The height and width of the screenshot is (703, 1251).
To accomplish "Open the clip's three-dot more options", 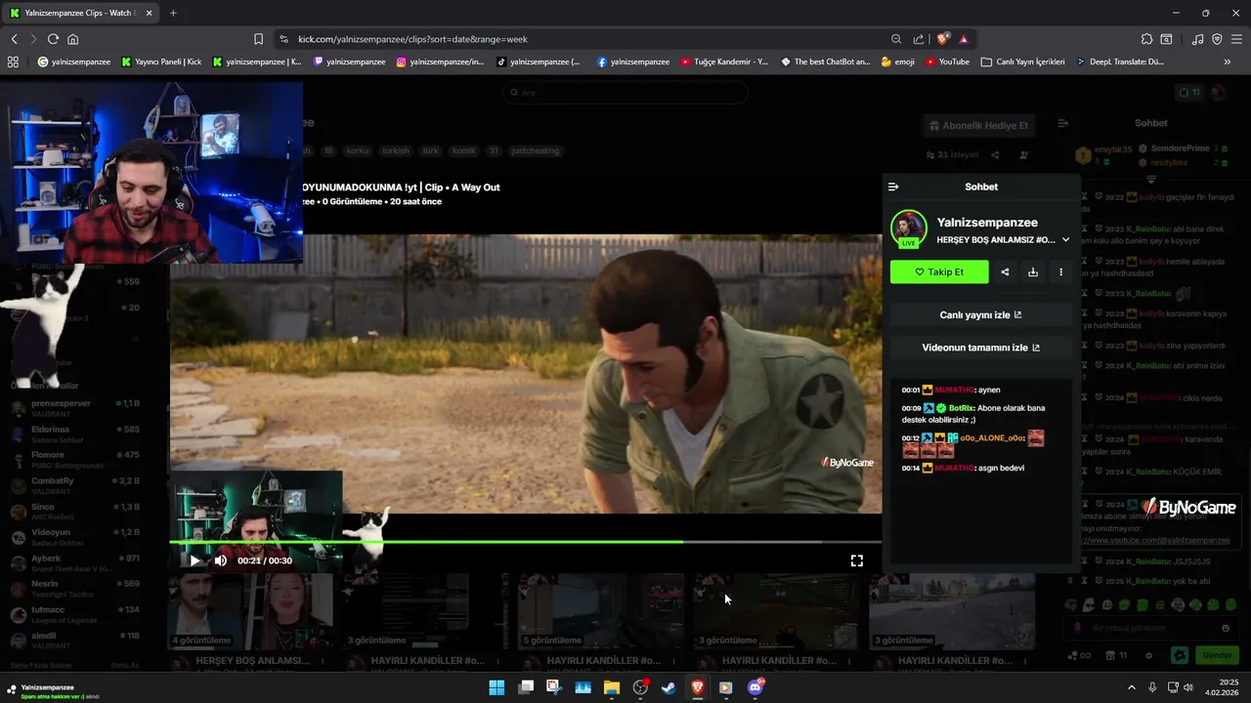I will click(x=1060, y=272).
